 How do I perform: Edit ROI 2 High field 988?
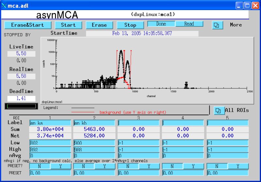pos(94,150)
